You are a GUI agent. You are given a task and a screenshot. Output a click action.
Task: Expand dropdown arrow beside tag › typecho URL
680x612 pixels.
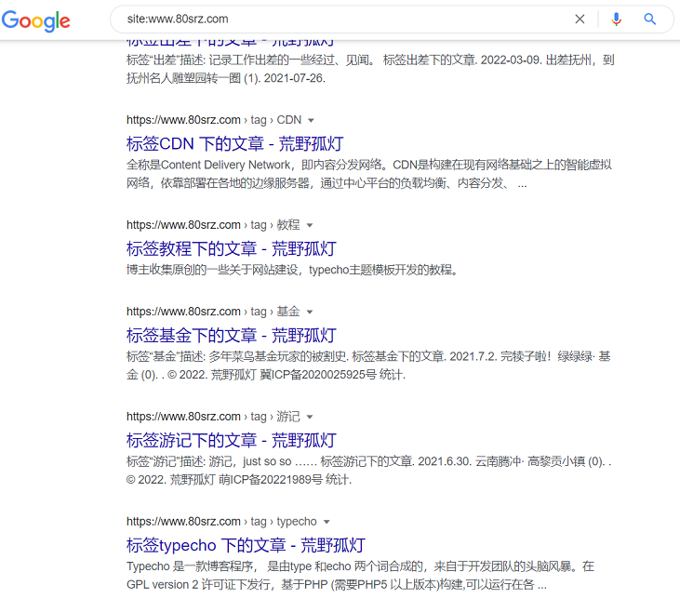(327, 522)
